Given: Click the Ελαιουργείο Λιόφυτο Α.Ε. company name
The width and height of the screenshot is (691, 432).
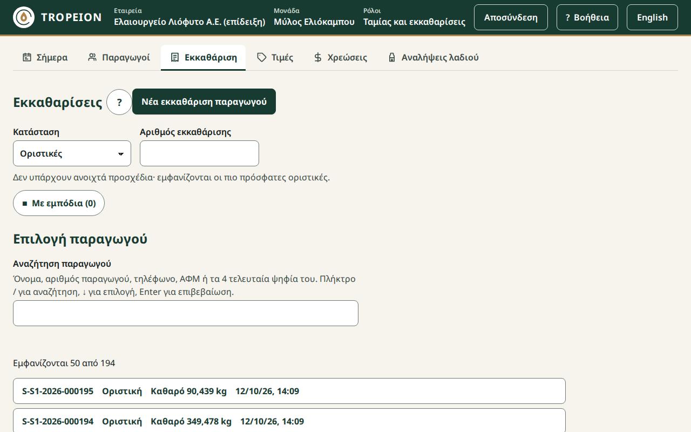Looking at the screenshot, I should pos(189,22).
